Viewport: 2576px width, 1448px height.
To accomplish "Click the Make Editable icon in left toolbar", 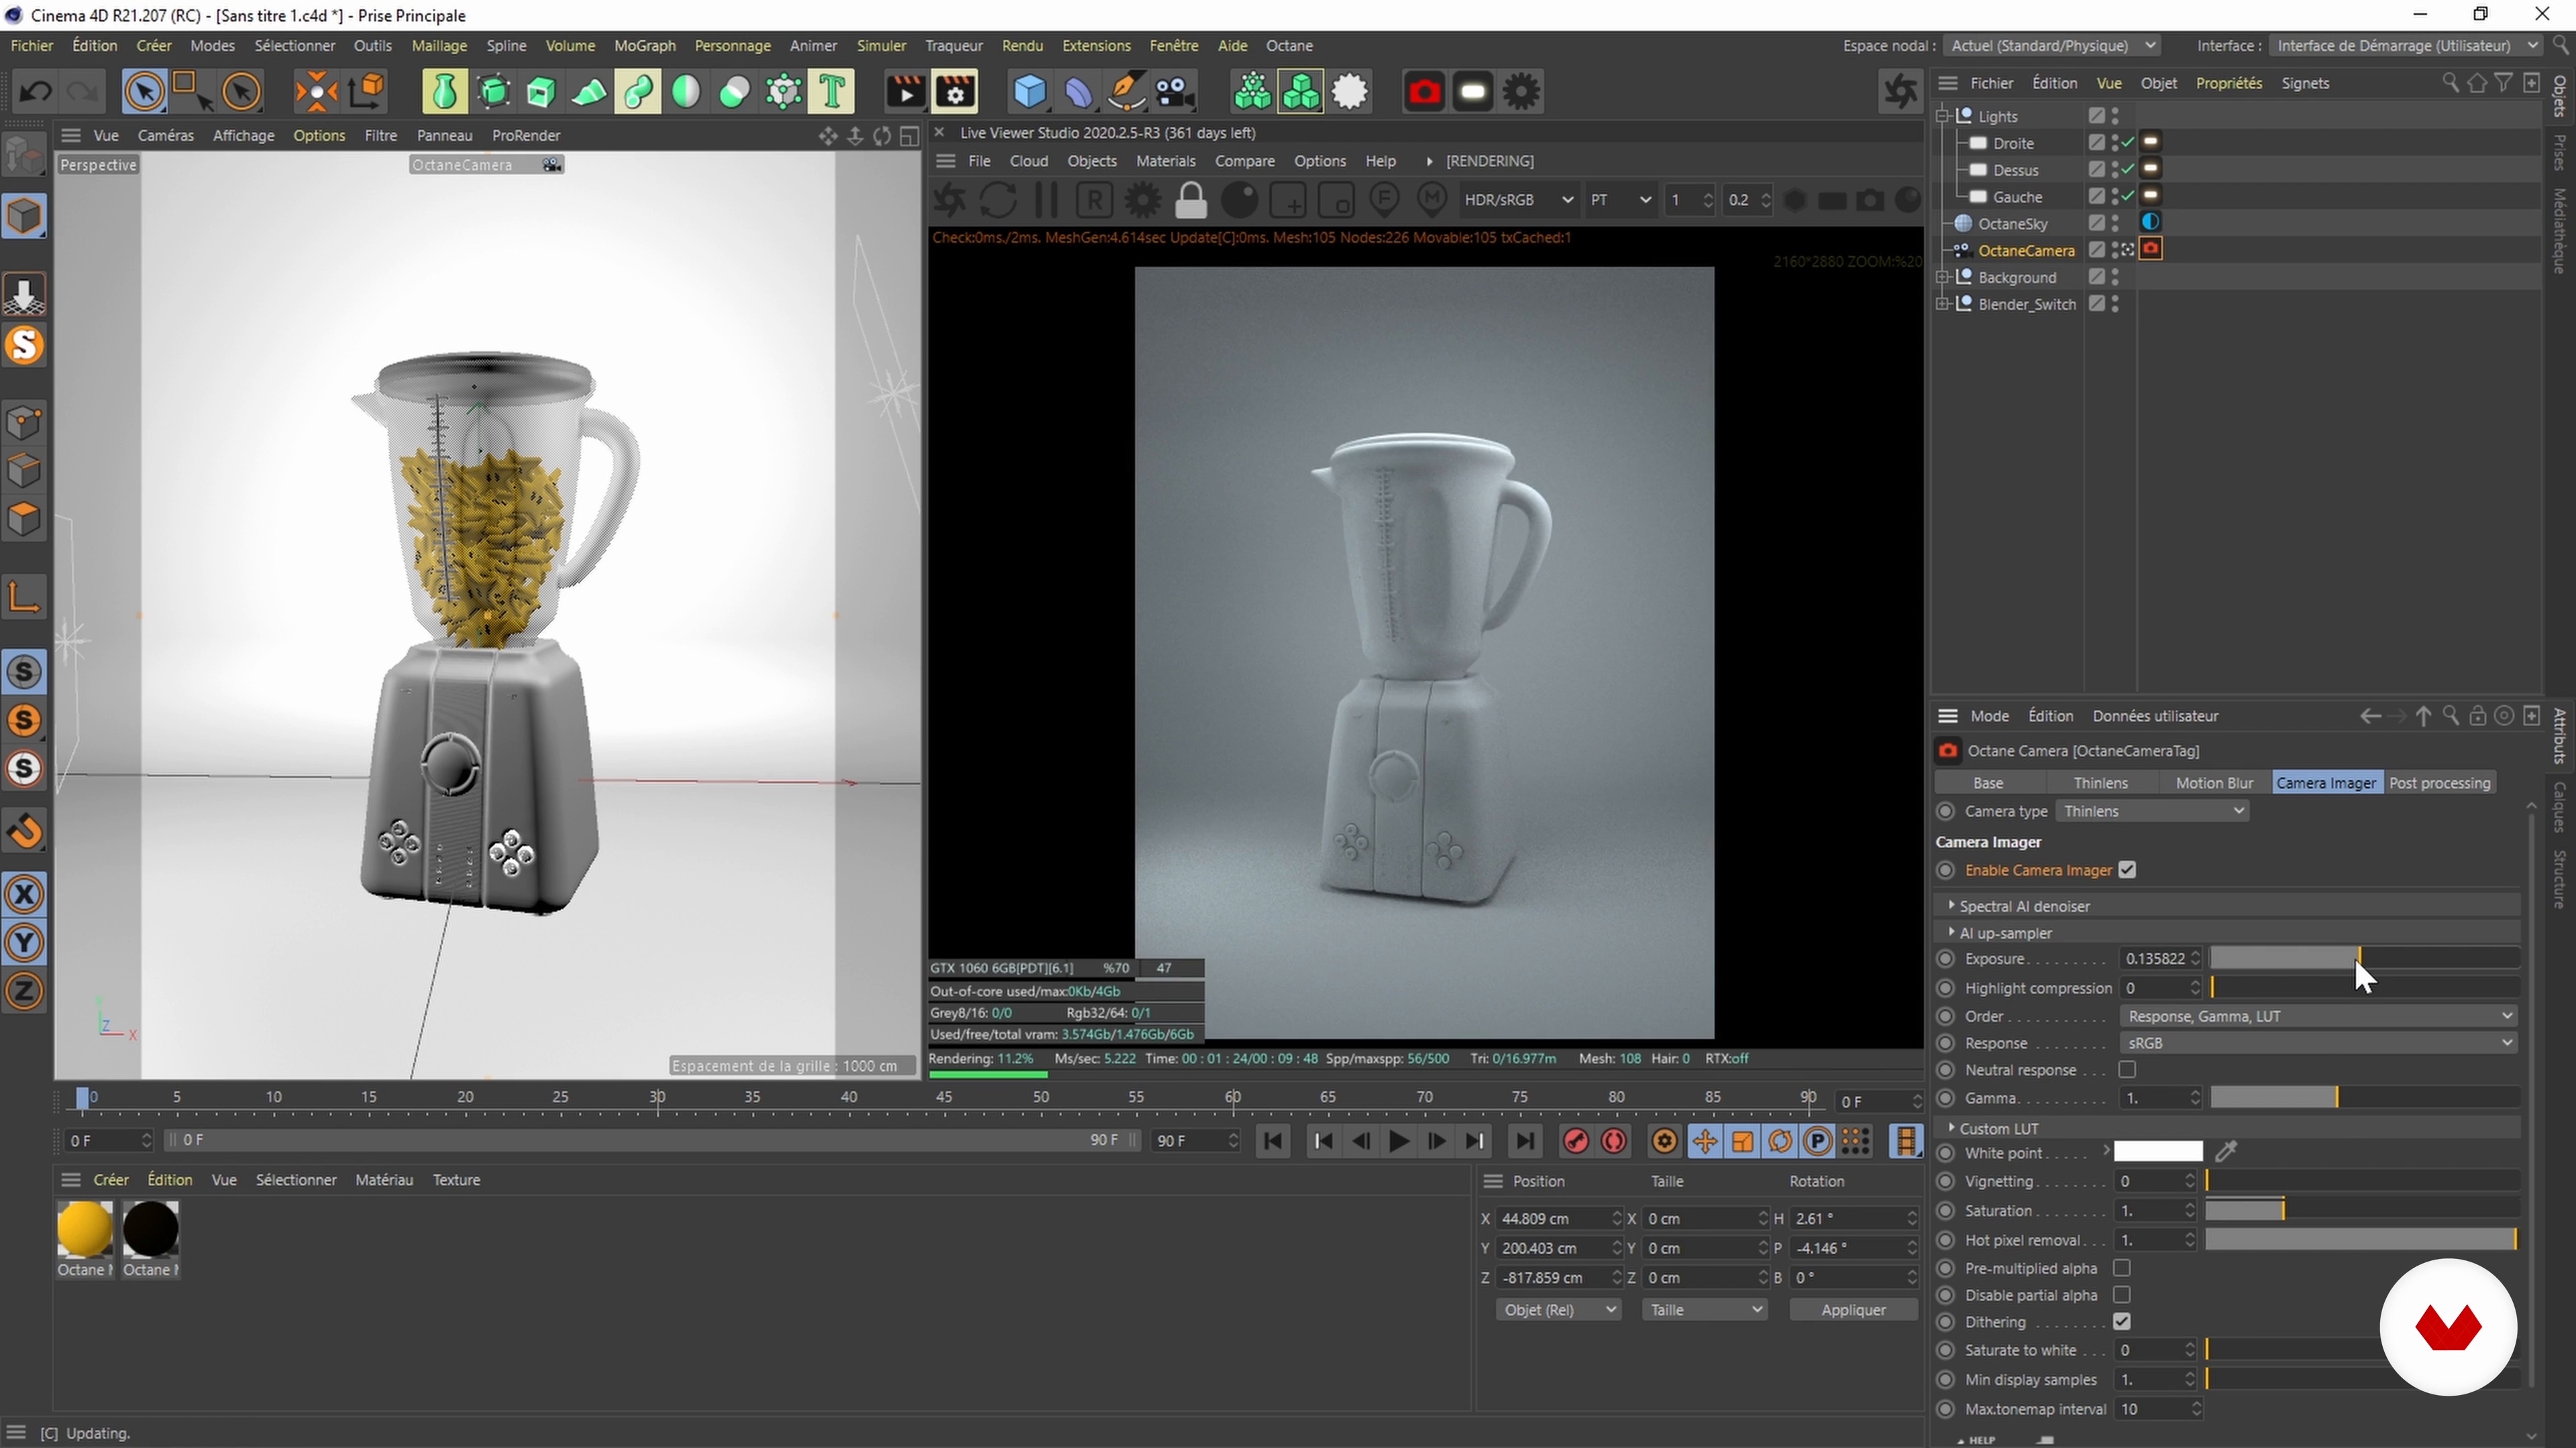I will click(x=25, y=155).
